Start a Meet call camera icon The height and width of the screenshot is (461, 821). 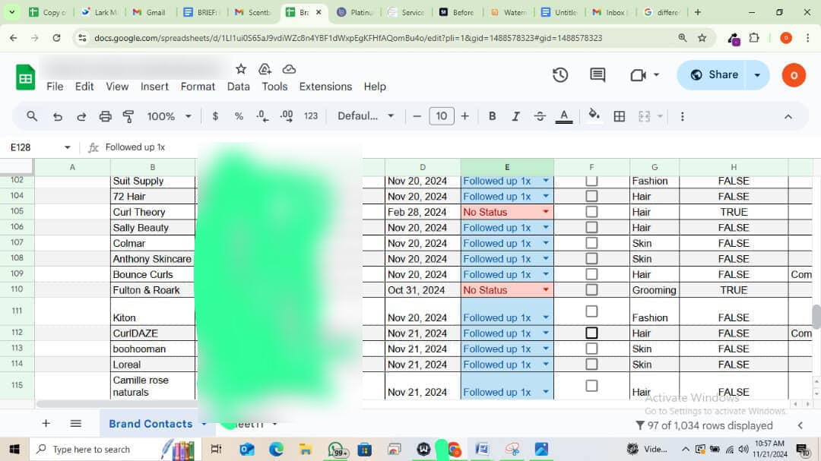click(638, 75)
